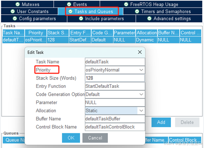Image resolution: width=204 pixels, height=148 pixels.
Task: Open Timers and Semaphores tab
Action: (163, 11)
